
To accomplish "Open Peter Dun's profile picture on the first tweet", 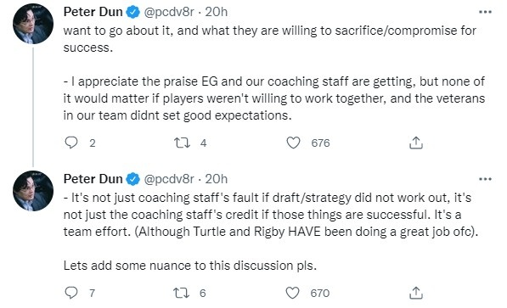I will tap(33, 24).
